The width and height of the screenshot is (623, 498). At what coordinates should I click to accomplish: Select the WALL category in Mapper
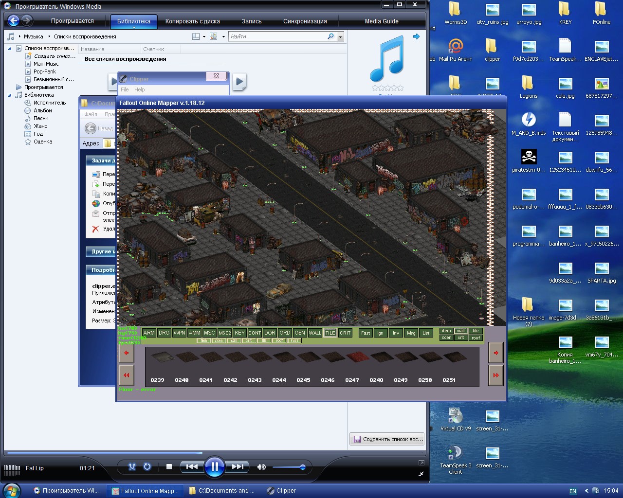(315, 333)
